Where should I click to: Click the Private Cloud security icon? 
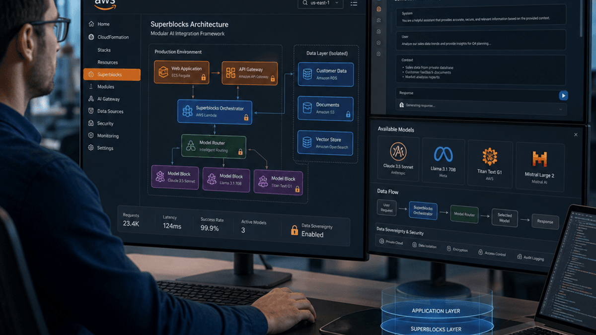381,242
